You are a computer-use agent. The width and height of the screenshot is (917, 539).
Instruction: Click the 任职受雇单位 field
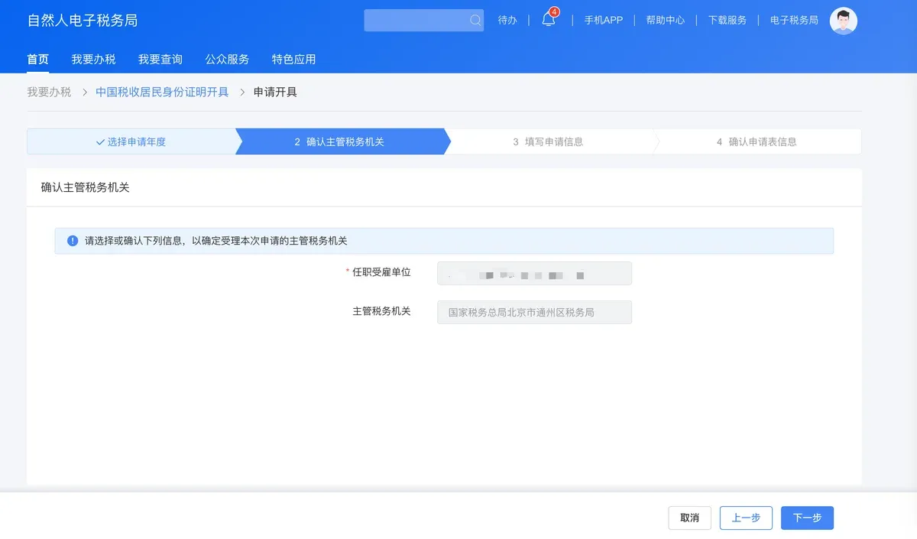coord(533,273)
